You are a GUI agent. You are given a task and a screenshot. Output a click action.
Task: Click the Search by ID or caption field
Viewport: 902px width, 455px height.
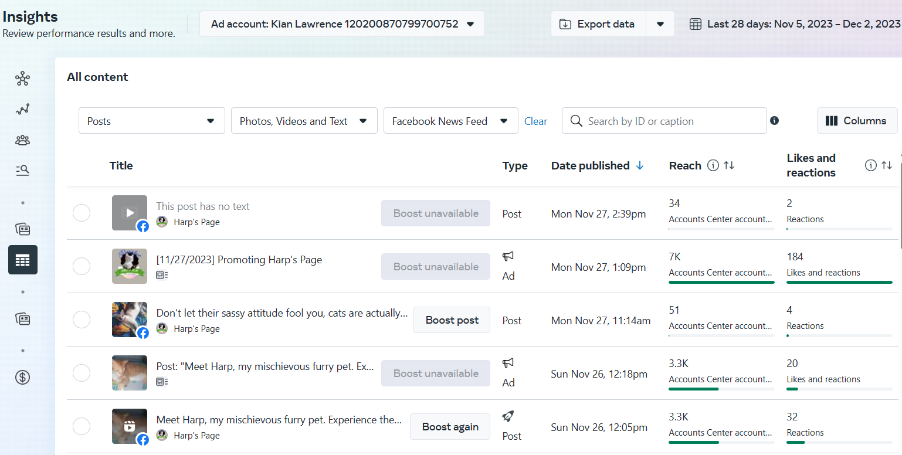click(669, 121)
